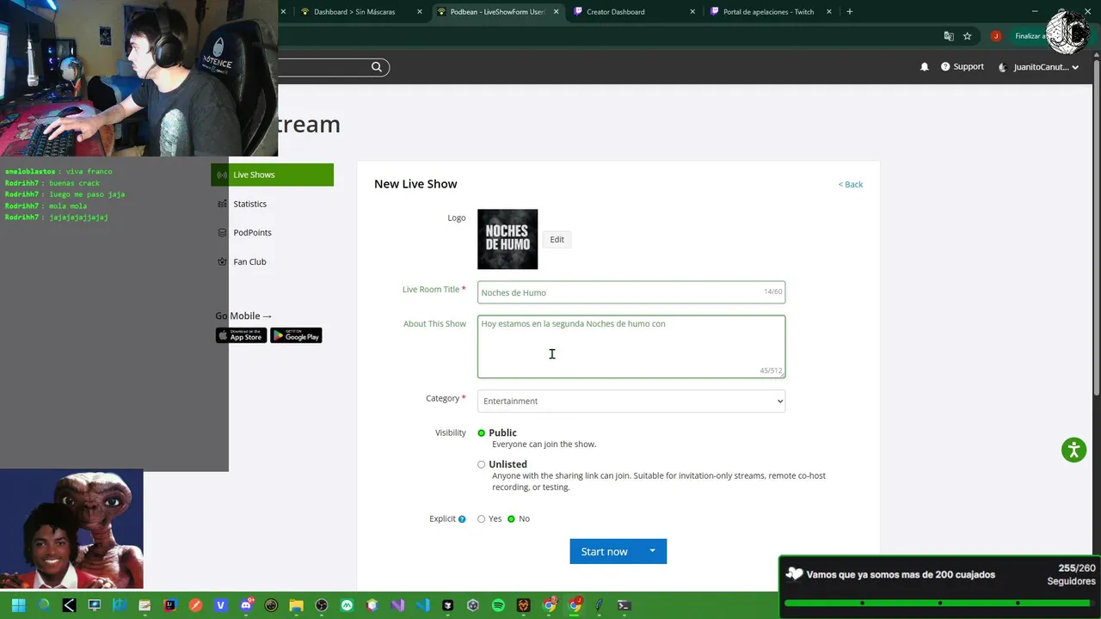Viewport: 1101px width, 619px height.
Task: Open the accessibility widget icon
Action: pos(1073,450)
